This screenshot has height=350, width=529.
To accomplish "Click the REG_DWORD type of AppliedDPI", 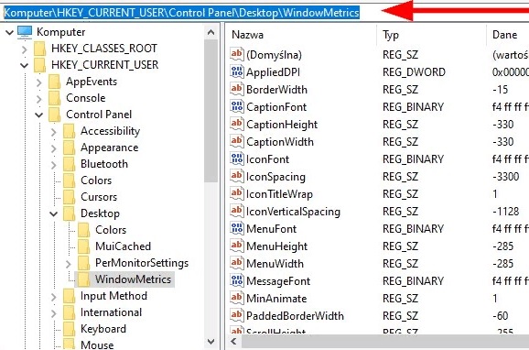I will coord(414,72).
